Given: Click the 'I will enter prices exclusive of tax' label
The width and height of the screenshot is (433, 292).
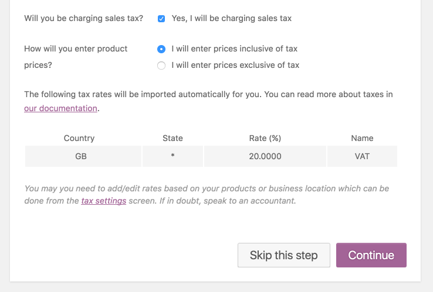Looking at the screenshot, I should [235, 65].
